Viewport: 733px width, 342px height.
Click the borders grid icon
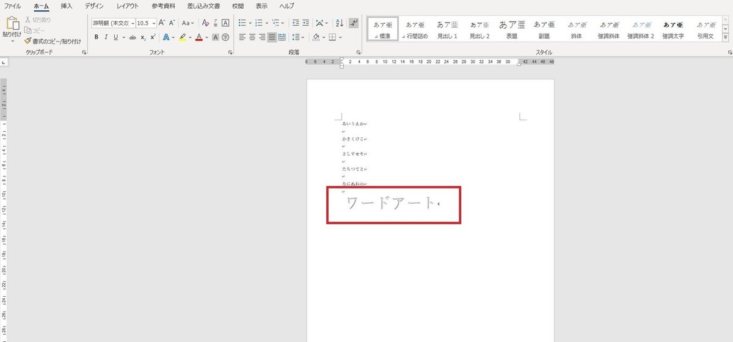point(332,37)
